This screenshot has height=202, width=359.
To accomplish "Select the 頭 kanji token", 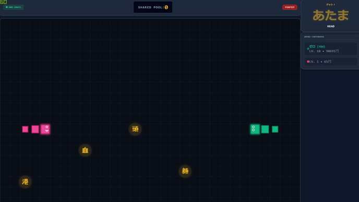I will click(135, 129).
